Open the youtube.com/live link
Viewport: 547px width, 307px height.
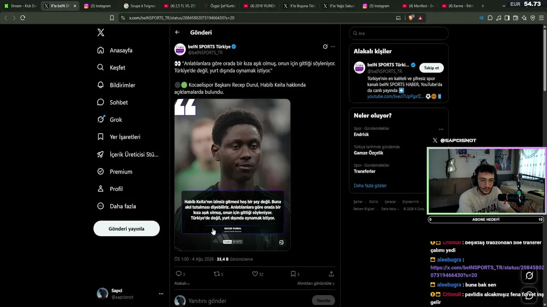[396, 96]
